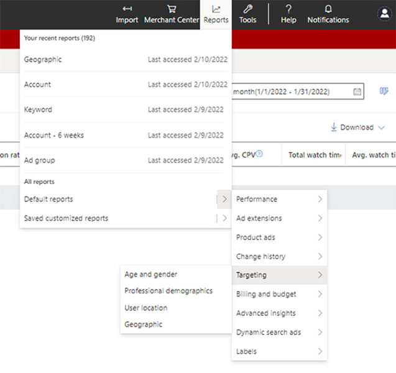Choose Professional demographics report

click(x=168, y=291)
